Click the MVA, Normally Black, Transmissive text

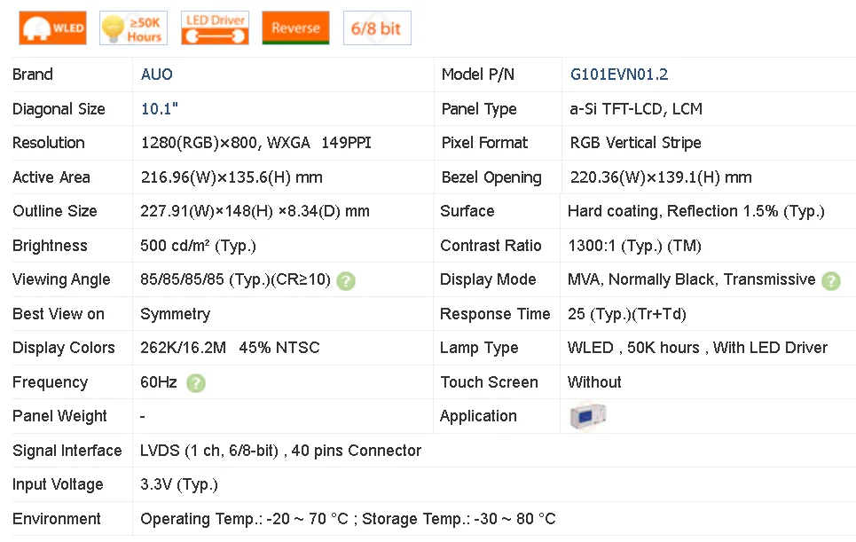(x=692, y=279)
